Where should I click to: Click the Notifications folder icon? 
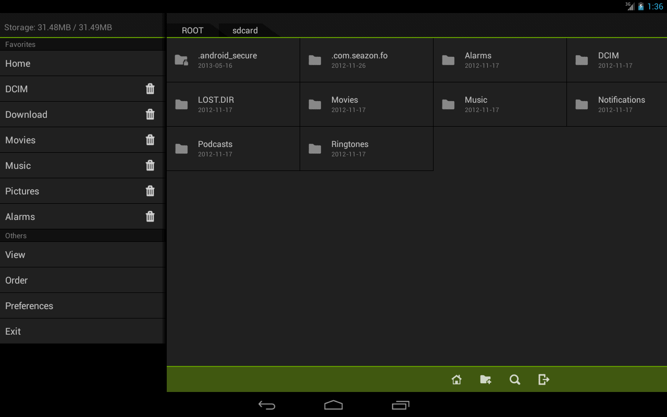point(582,104)
